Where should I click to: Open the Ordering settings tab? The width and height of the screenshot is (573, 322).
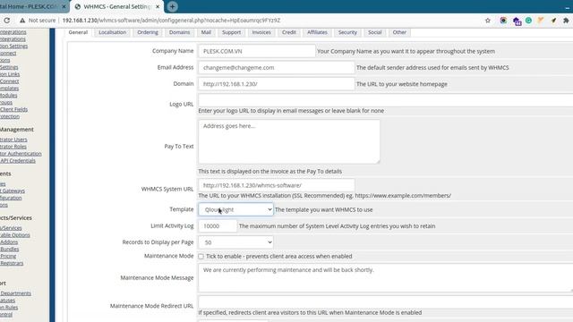pyautogui.click(x=148, y=32)
